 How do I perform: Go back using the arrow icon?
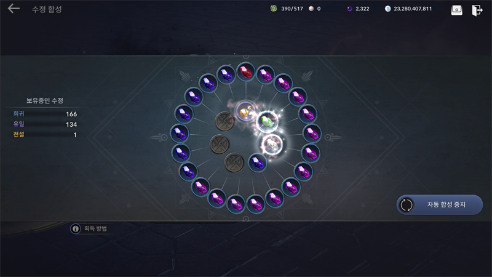coord(14,9)
